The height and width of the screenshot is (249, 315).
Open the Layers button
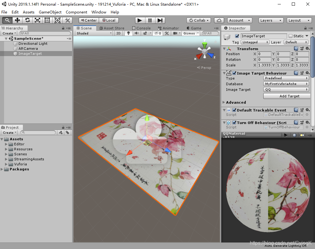pos(271,20)
